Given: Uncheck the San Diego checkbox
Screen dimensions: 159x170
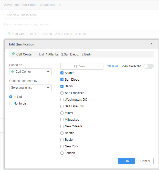Looking at the screenshot, I should point(62,80).
